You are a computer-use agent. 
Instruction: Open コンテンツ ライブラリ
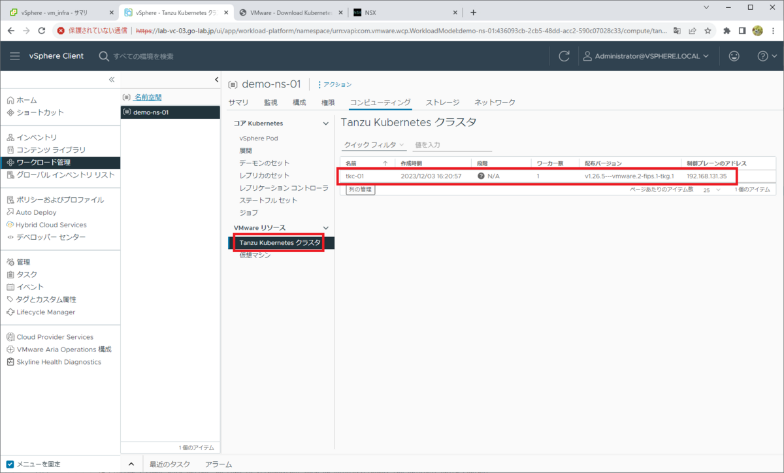pos(46,150)
